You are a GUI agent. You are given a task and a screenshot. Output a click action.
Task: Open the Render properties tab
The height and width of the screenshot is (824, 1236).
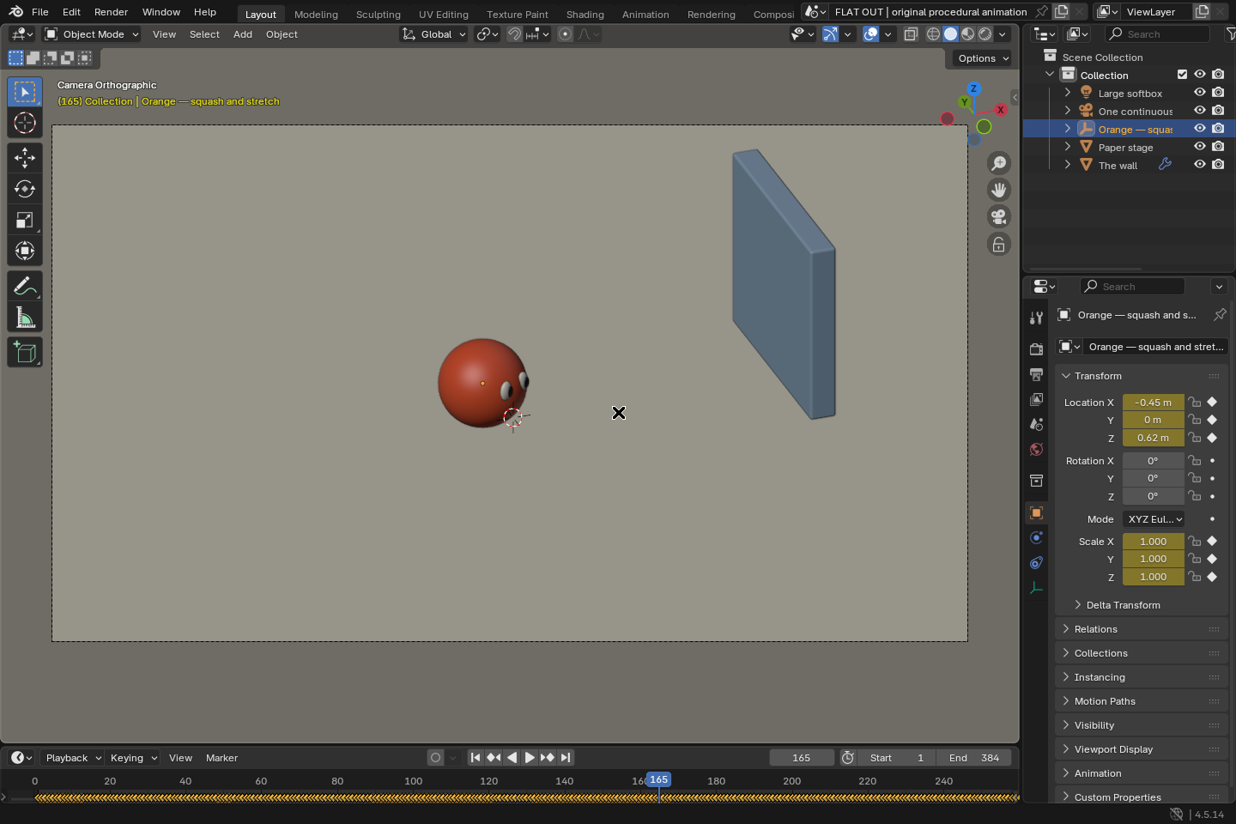[1037, 348]
